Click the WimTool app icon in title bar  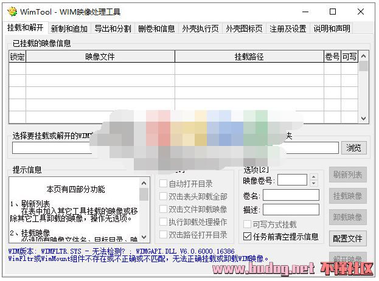(x=12, y=12)
